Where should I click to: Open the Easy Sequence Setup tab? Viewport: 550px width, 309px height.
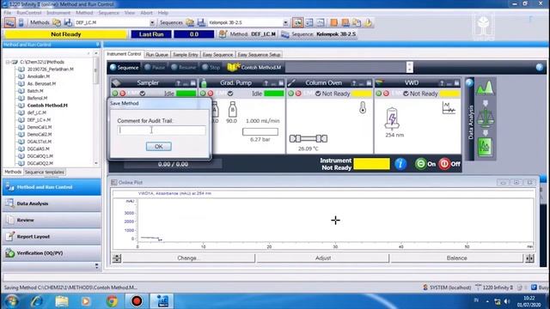tap(259, 55)
